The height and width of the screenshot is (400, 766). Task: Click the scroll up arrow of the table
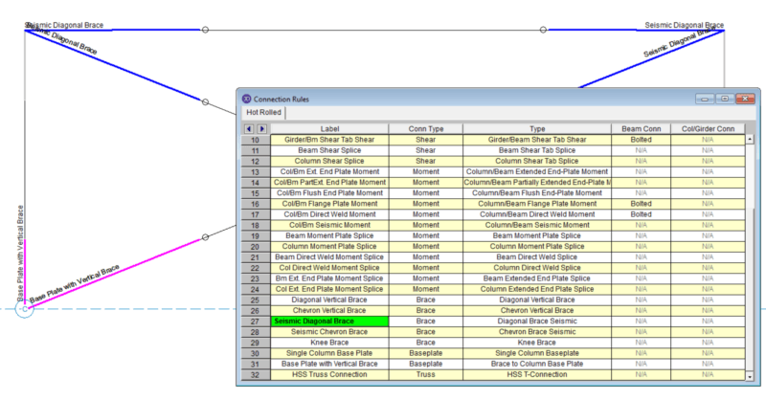coord(750,139)
